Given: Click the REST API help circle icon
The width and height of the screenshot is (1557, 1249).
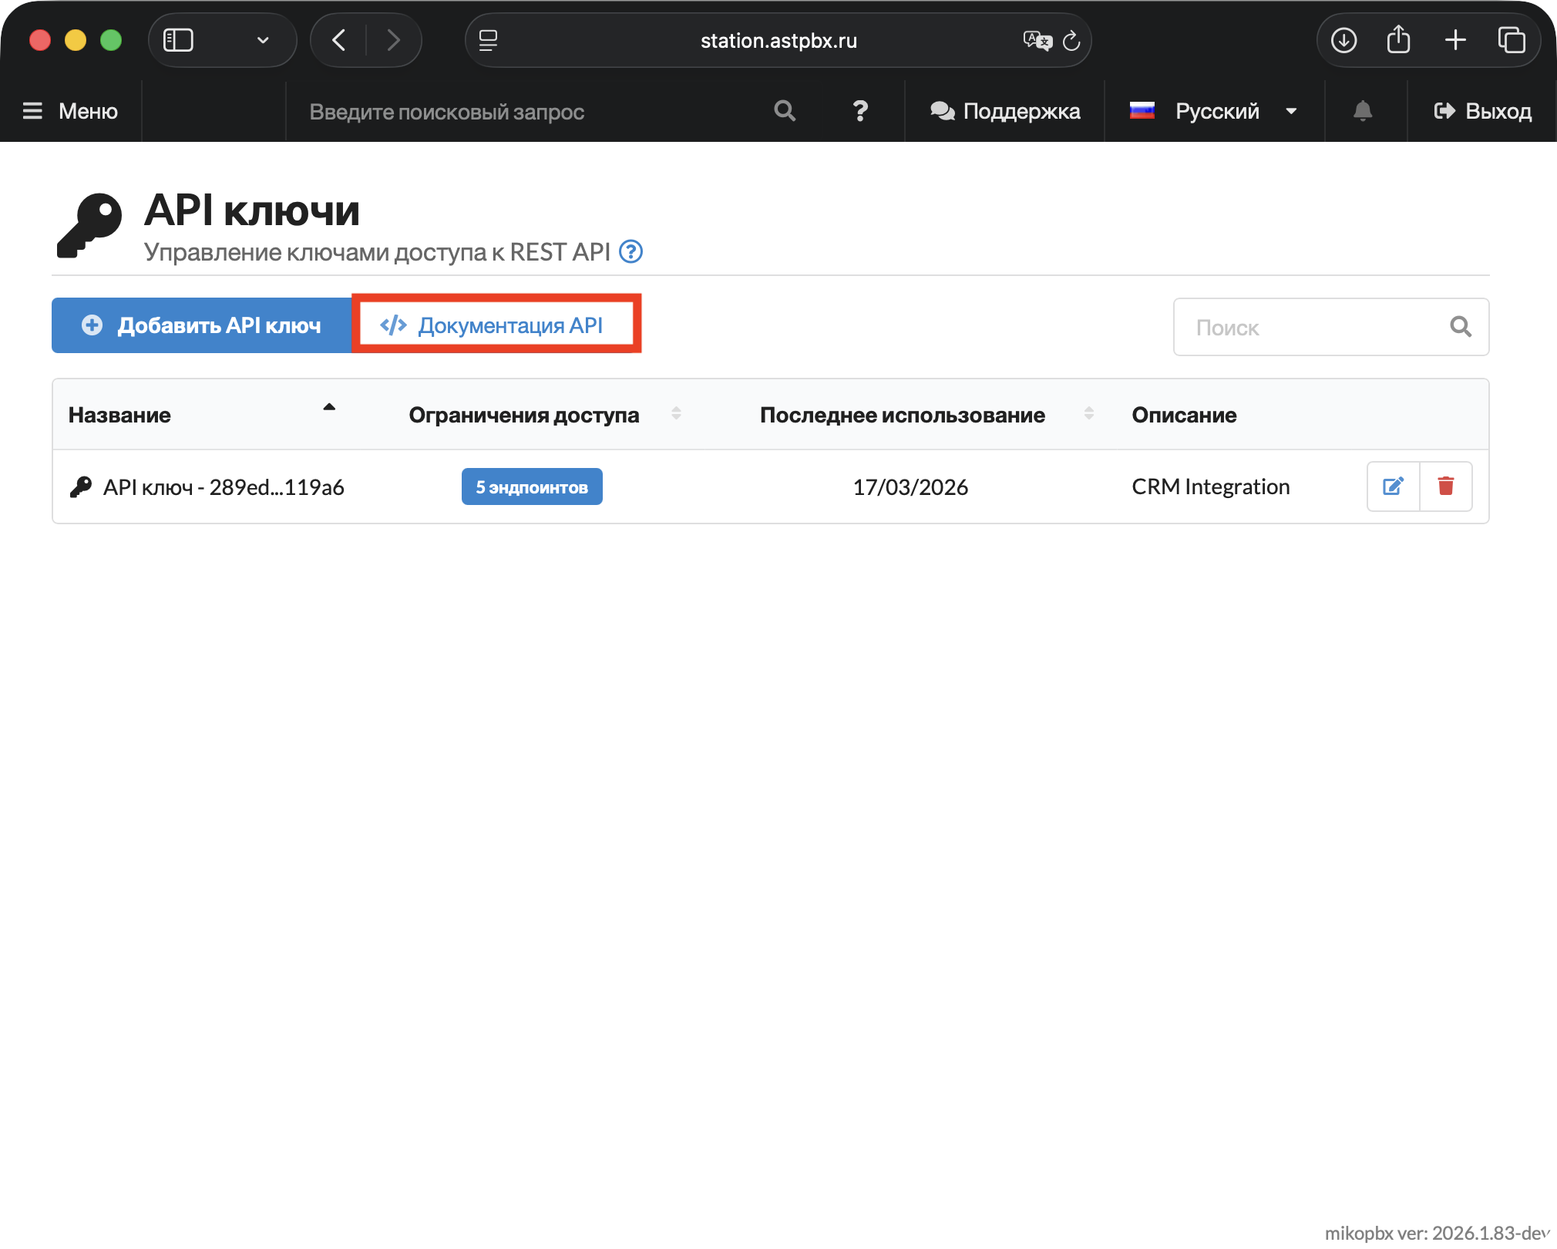Looking at the screenshot, I should [631, 252].
